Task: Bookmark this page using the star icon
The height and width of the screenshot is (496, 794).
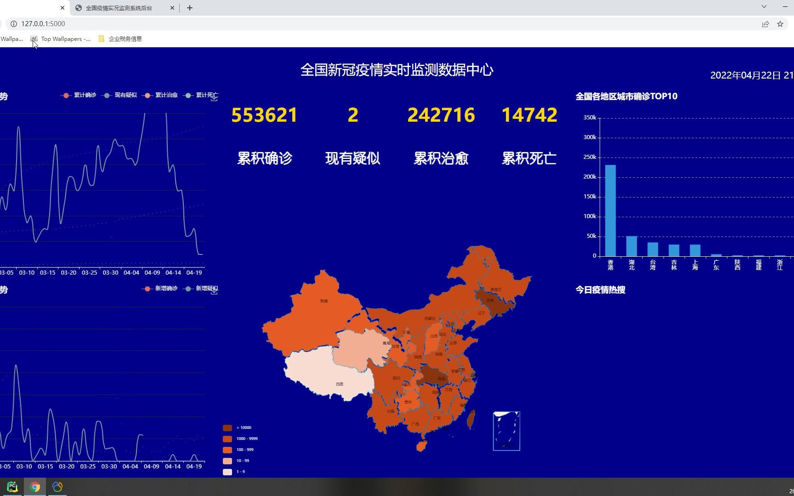Action: click(x=780, y=24)
